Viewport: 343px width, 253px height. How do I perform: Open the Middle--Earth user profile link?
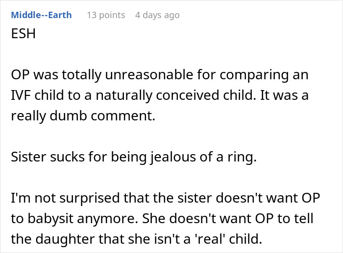41,15
